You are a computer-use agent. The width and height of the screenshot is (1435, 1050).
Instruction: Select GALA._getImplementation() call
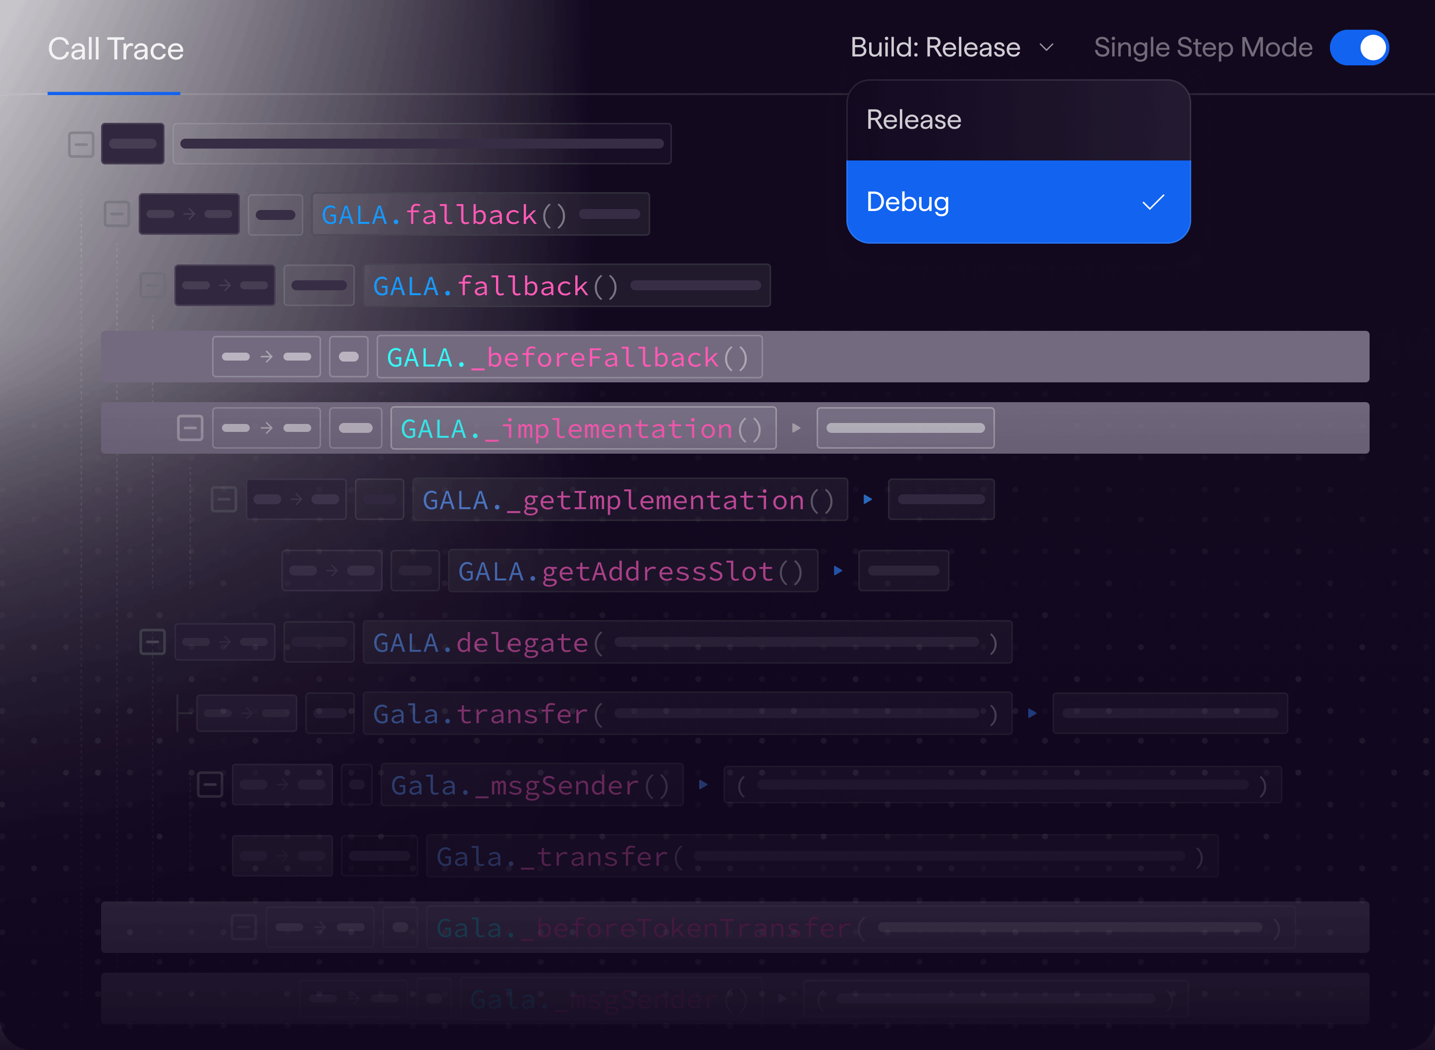tap(629, 499)
